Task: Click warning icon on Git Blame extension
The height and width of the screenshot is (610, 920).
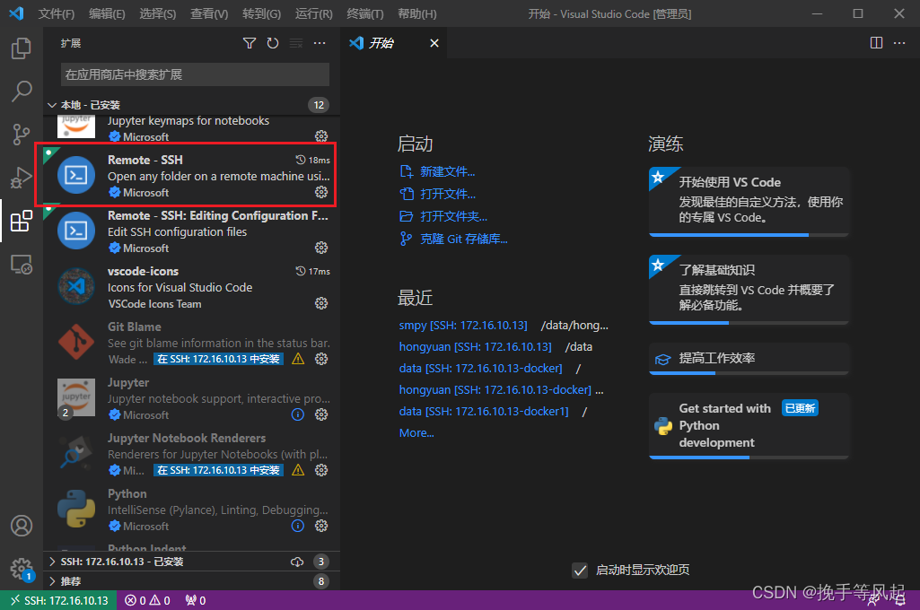Action: (298, 359)
